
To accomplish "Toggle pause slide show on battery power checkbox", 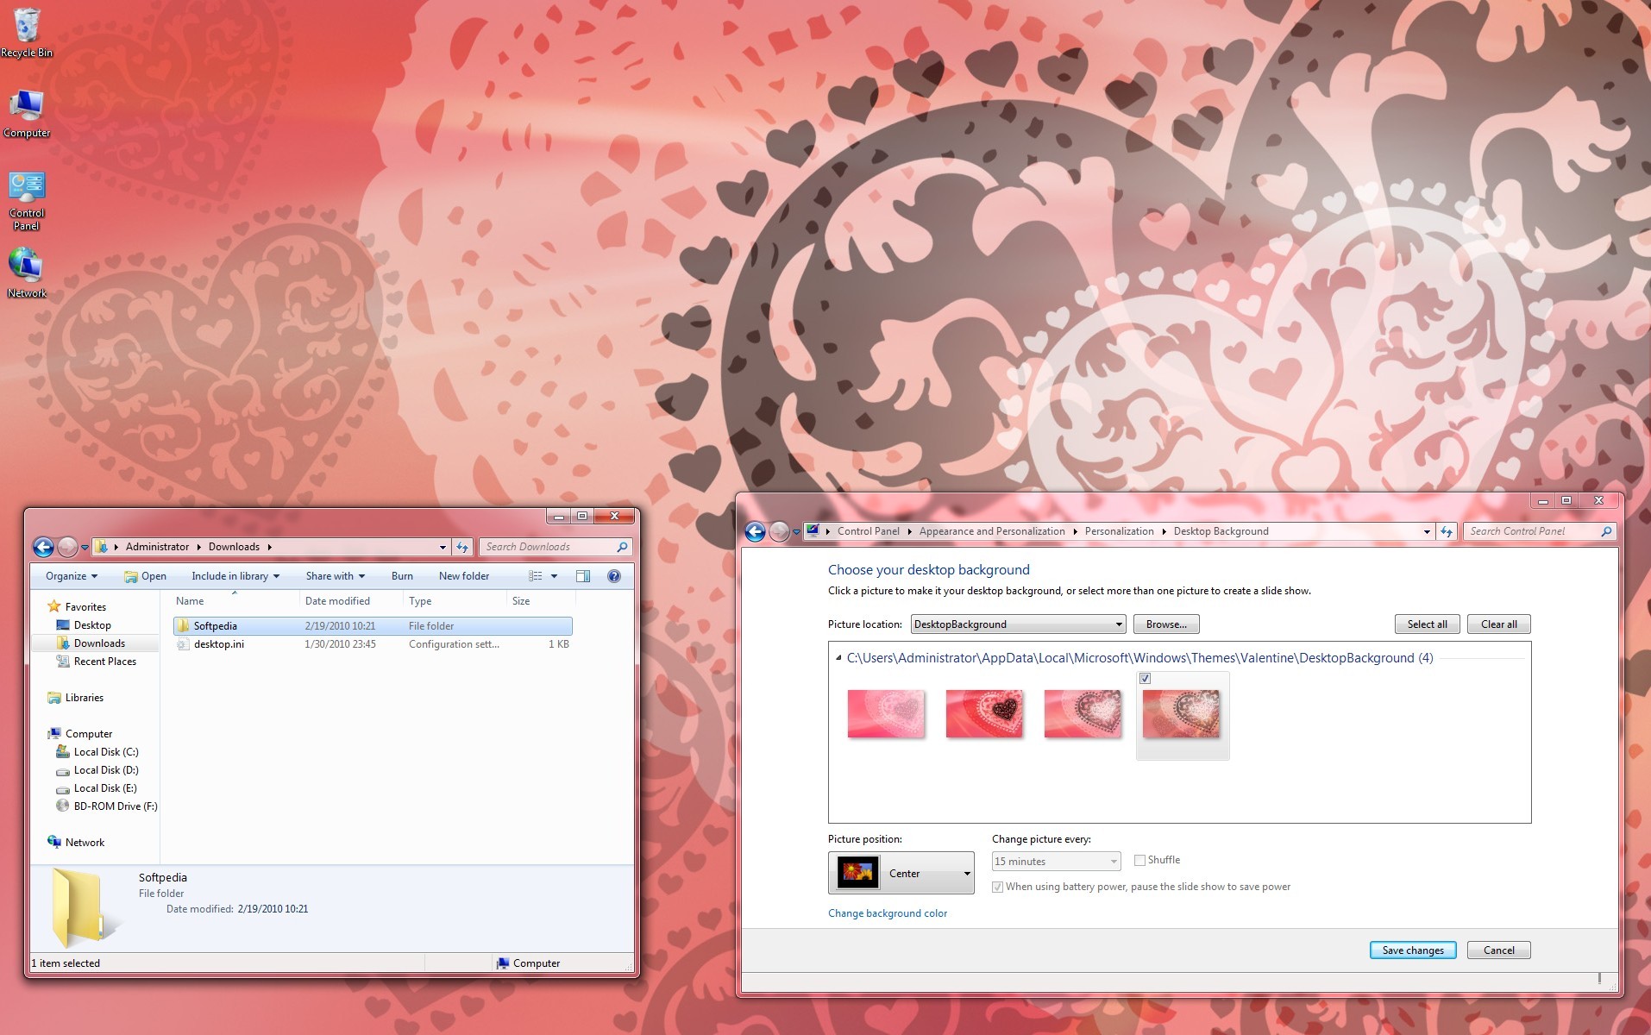I will tap(997, 887).
